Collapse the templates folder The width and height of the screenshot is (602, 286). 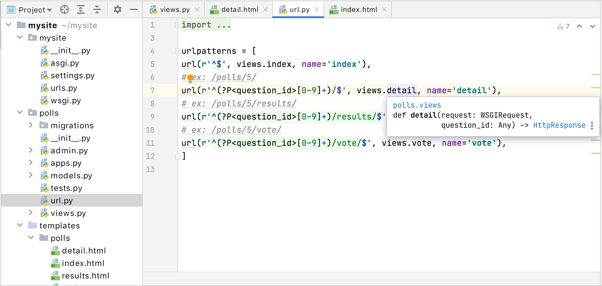[20, 225]
